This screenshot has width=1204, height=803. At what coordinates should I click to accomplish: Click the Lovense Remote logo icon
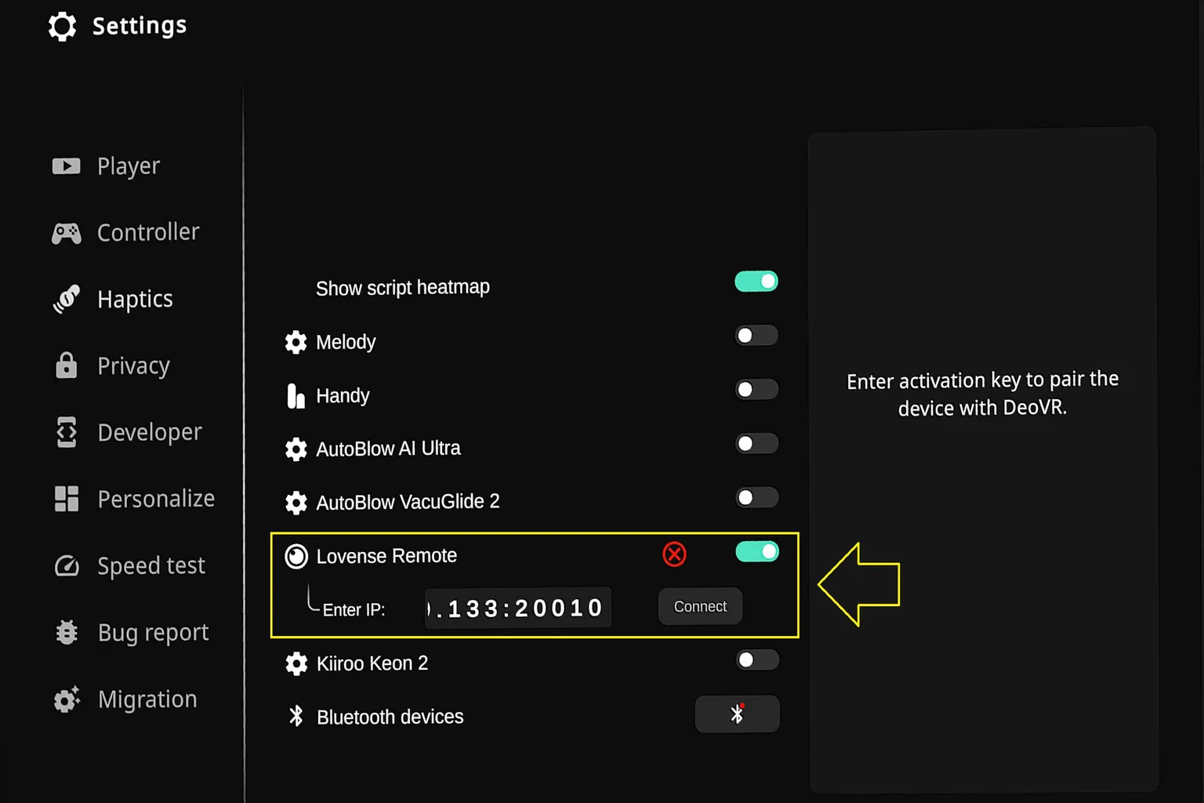296,557
